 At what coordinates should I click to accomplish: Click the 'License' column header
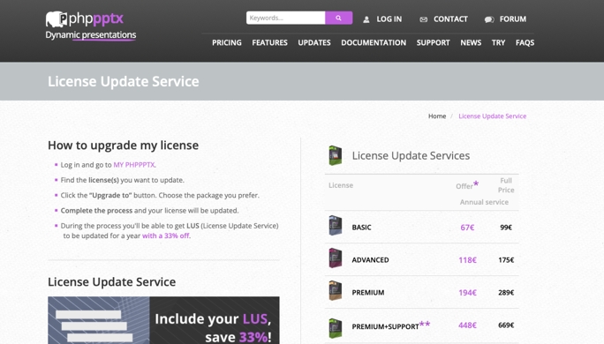point(341,185)
